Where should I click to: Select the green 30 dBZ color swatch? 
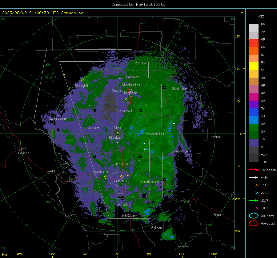(x=254, y=128)
